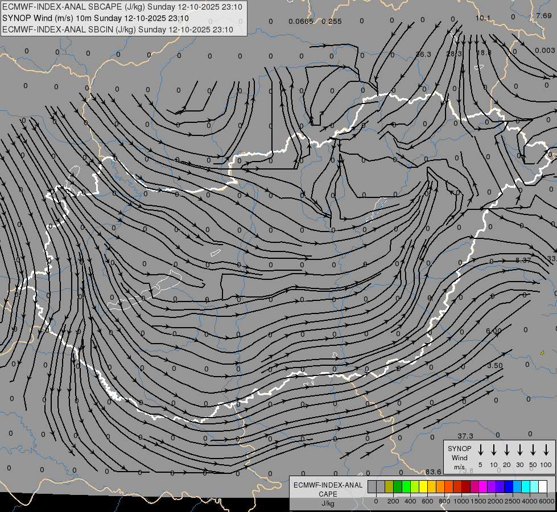Click the 800 tick on CAPE scale

point(444,501)
